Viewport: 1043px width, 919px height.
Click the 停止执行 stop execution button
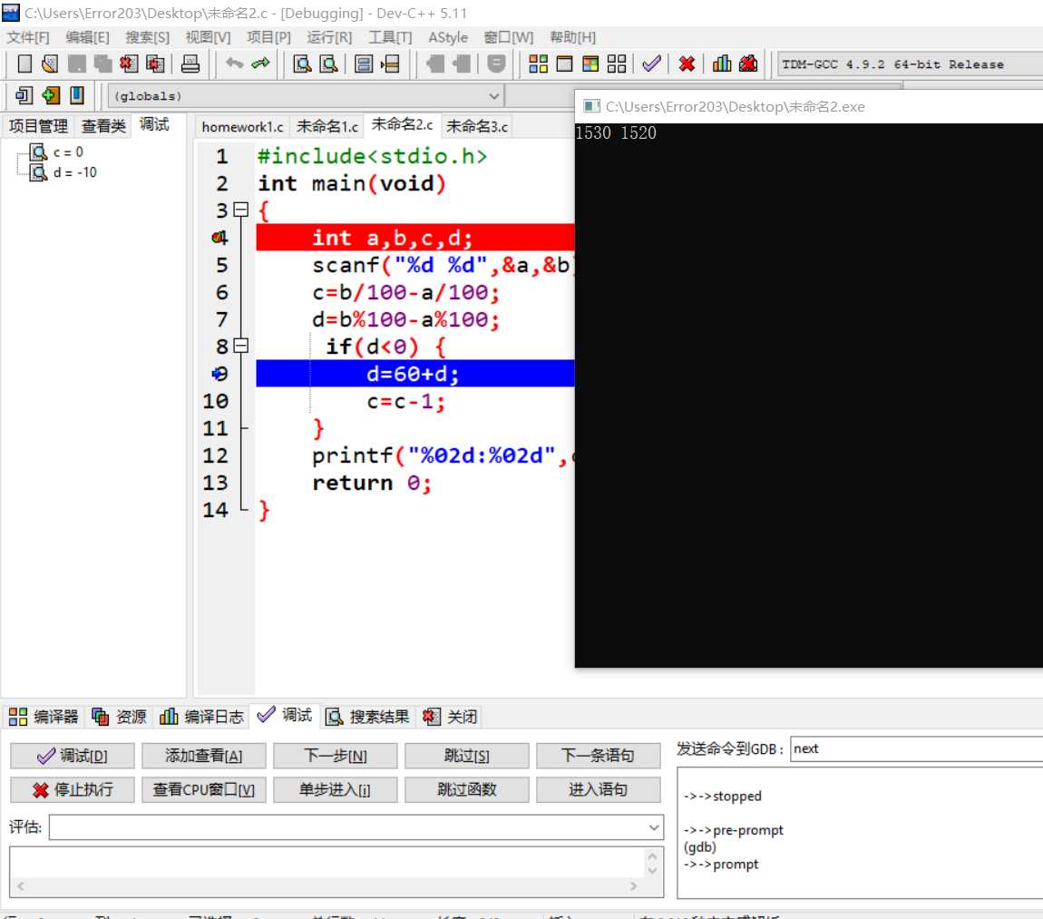point(73,790)
